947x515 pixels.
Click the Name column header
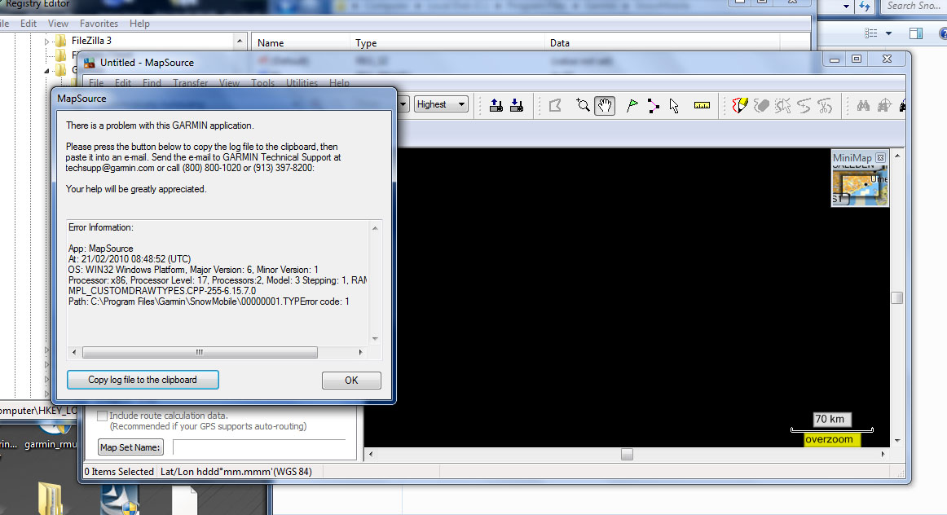coord(300,43)
